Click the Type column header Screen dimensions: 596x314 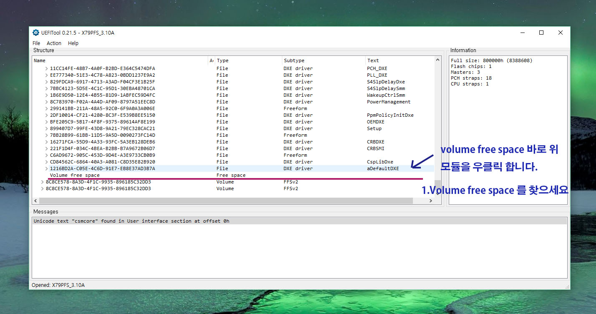(x=249, y=60)
